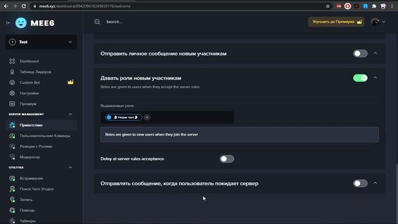398x224 pixels.
Task: Disable giving roles to new members toggle
Action: point(360,78)
